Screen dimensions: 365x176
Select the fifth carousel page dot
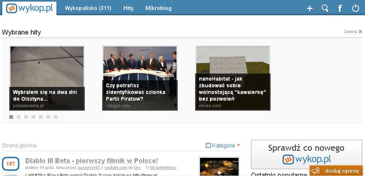(x=41, y=117)
